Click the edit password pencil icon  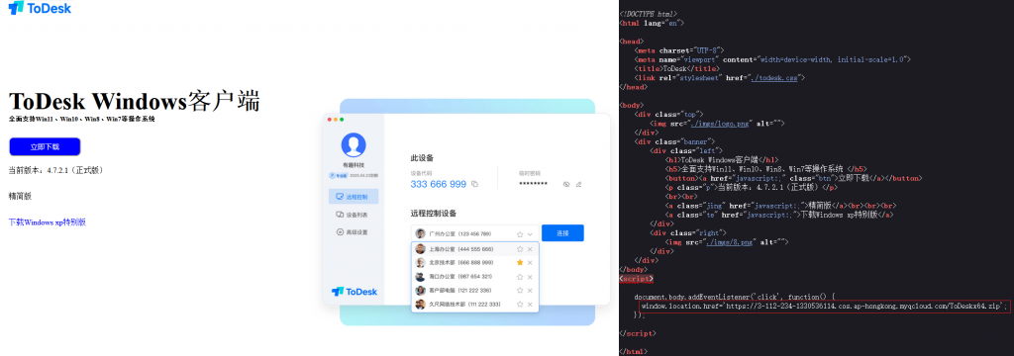578,184
